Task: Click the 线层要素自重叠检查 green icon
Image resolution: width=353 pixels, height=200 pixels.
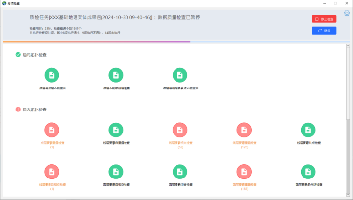Action: (116, 130)
